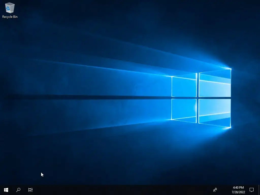Screen dimensions: 260x195
Task: Select the Recycle Bin desktop icon
Action: [10, 10]
